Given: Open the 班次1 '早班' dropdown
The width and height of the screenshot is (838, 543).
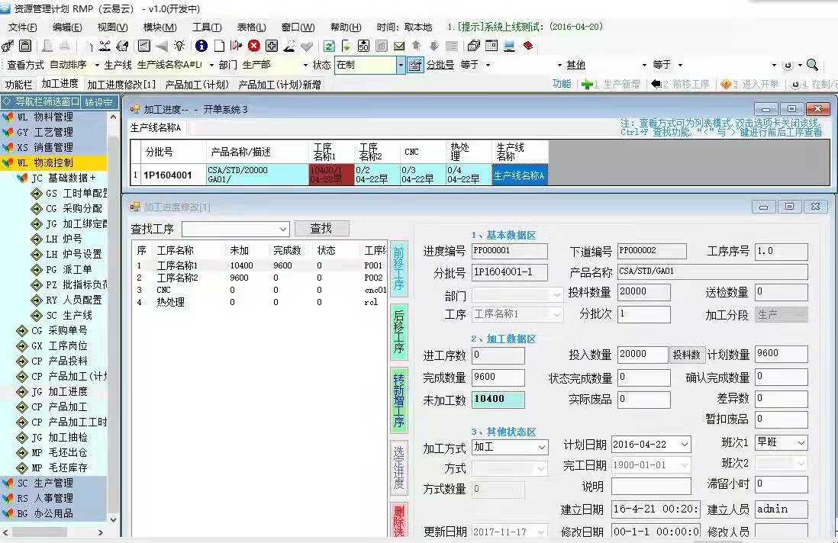Looking at the screenshot, I should [801, 442].
